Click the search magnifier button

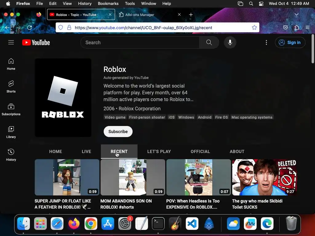pos(209,42)
